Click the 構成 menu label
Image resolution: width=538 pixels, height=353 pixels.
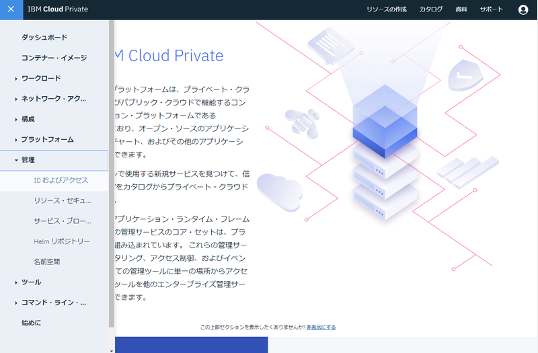[28, 119]
